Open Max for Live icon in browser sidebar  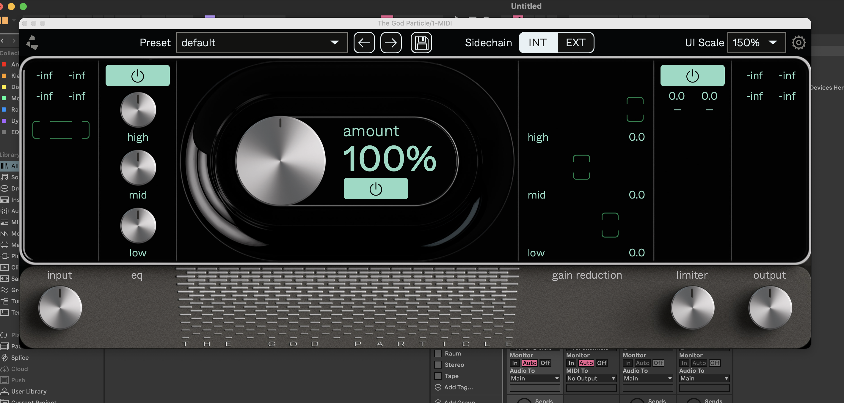coord(4,245)
